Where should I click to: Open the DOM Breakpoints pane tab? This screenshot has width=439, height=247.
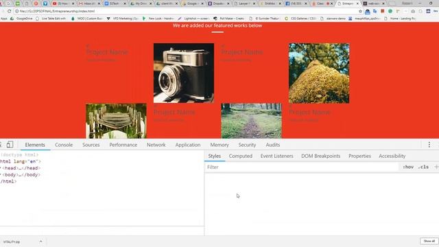[320, 156]
